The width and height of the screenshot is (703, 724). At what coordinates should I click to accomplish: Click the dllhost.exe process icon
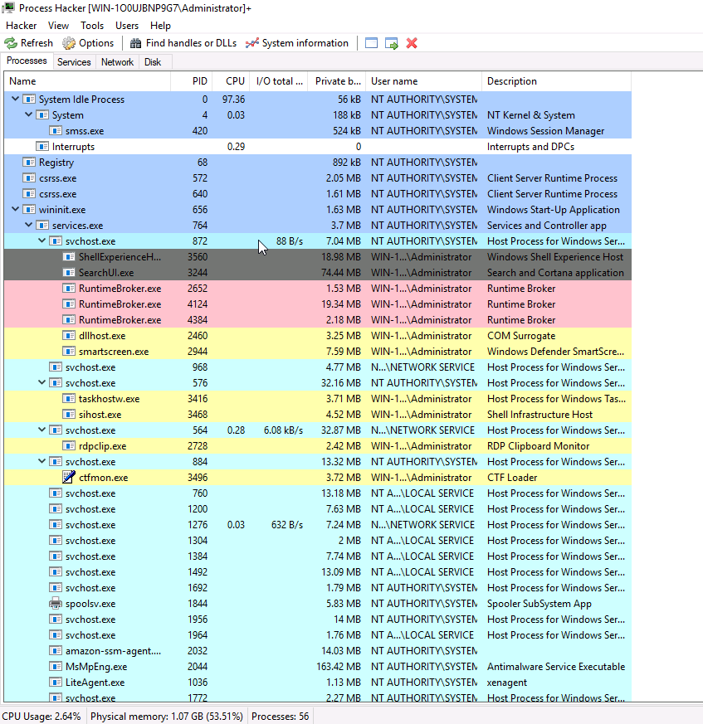[x=69, y=336]
